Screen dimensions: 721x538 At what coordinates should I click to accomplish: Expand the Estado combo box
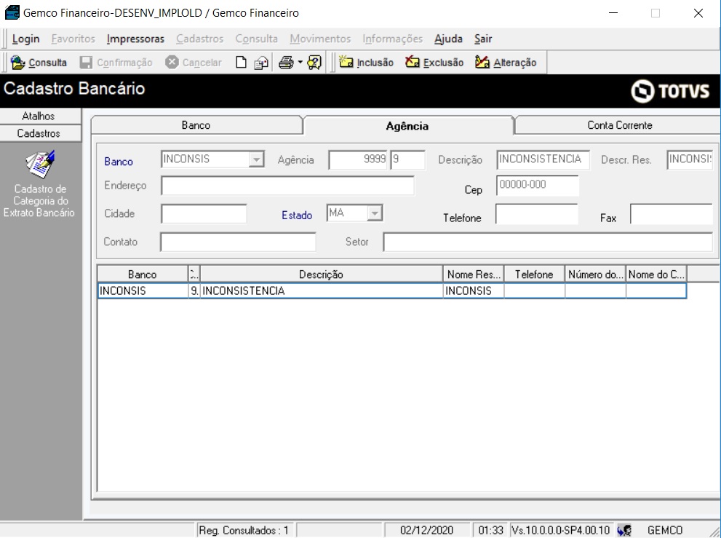click(x=375, y=213)
